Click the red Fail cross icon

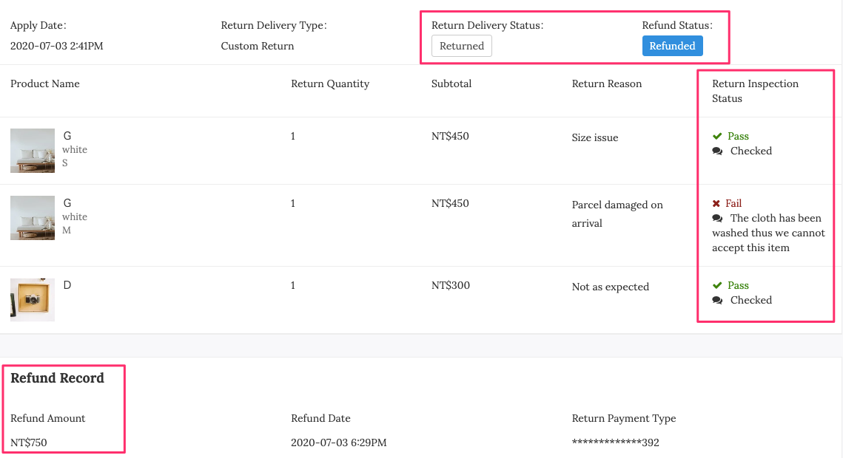click(x=716, y=203)
